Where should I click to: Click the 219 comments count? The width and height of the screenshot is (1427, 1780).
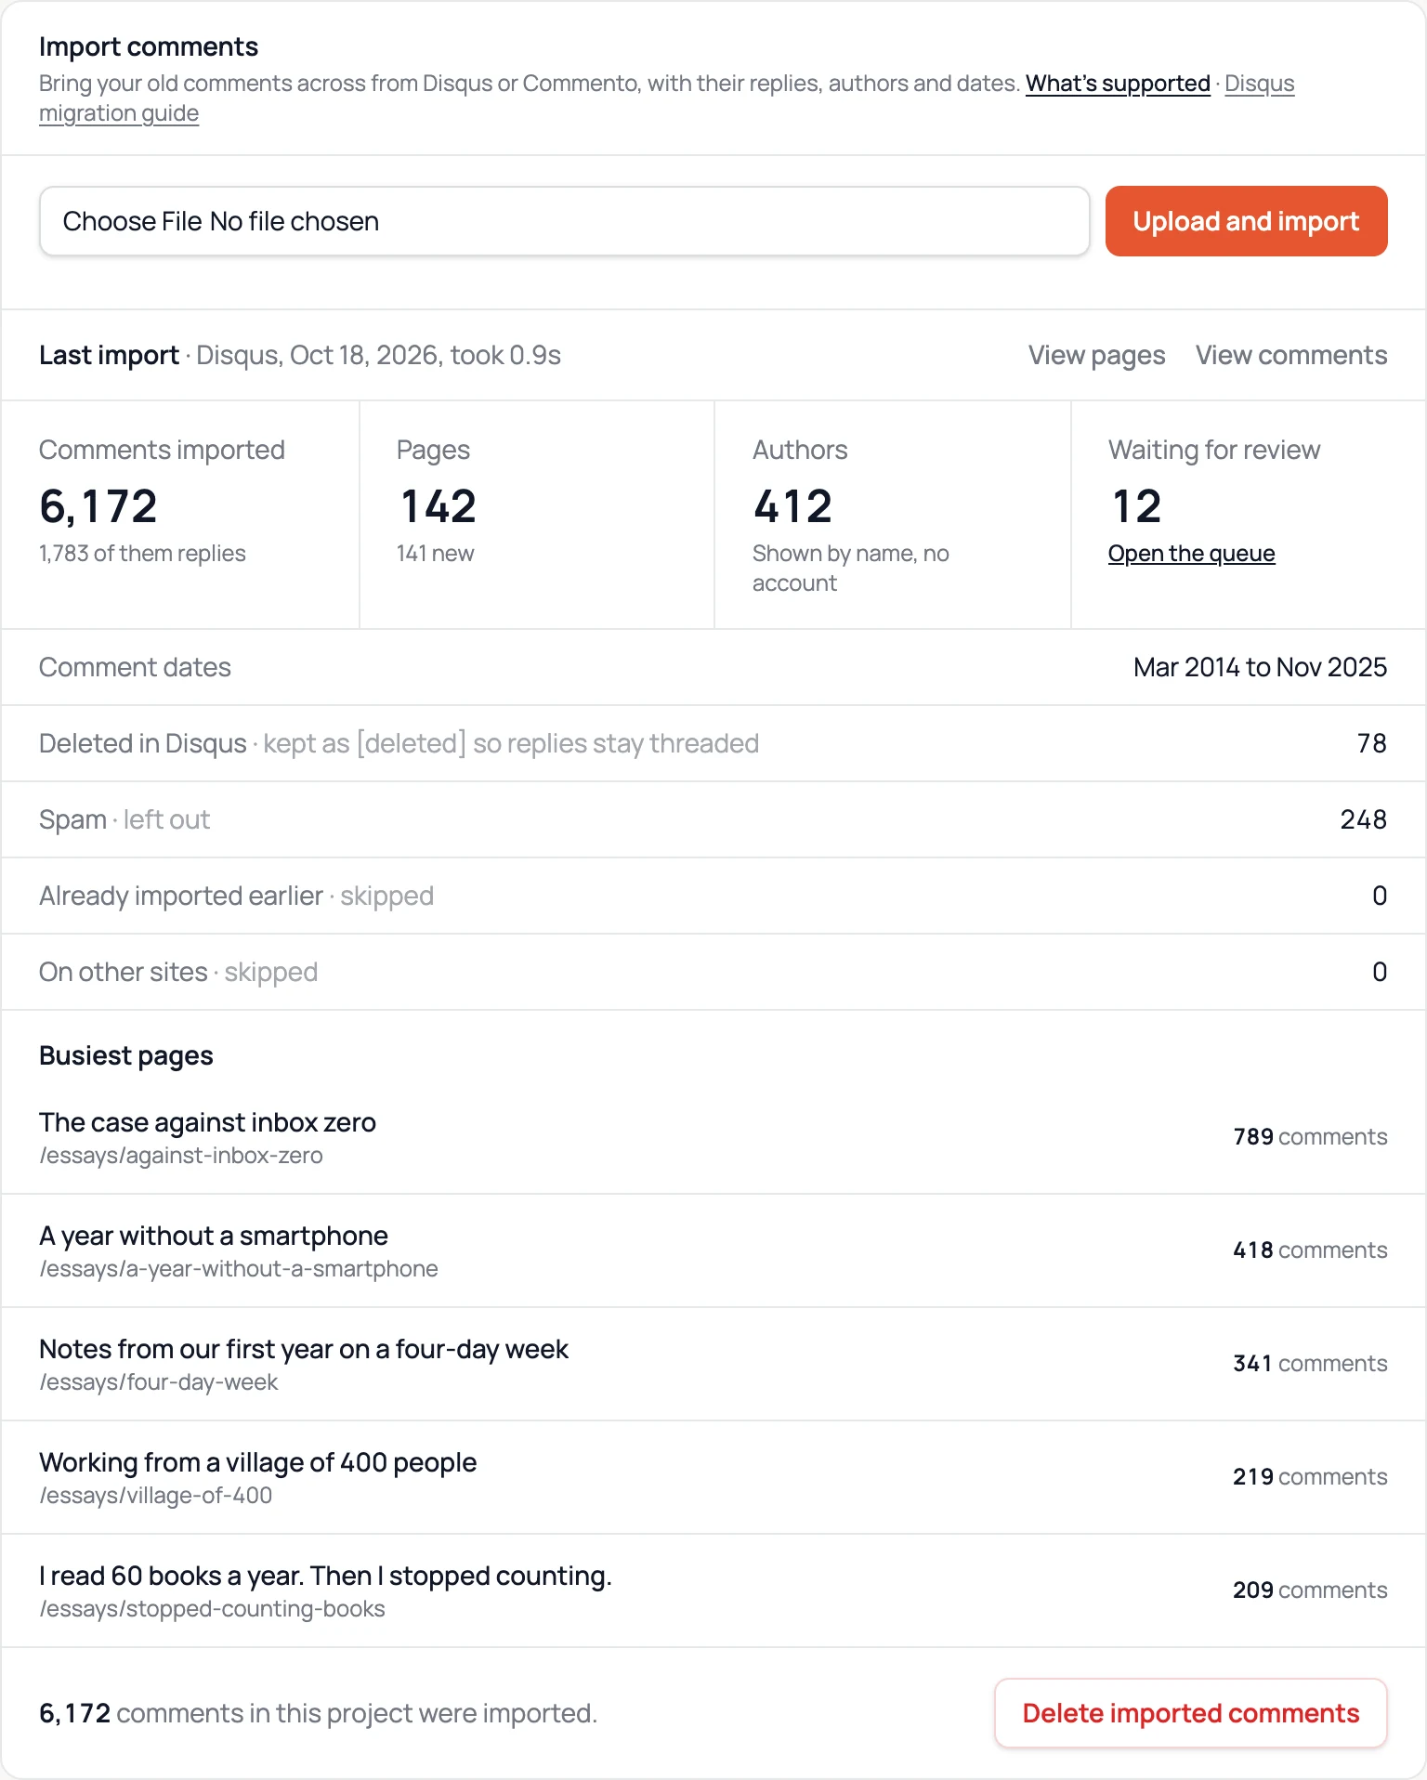click(x=1310, y=1477)
